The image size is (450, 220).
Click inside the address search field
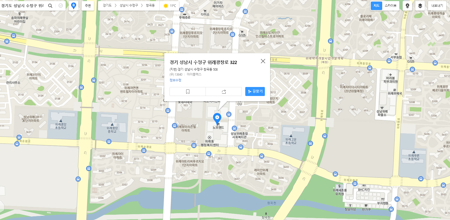(23, 6)
